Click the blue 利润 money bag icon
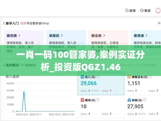161x121 pixels. click(129, 100)
